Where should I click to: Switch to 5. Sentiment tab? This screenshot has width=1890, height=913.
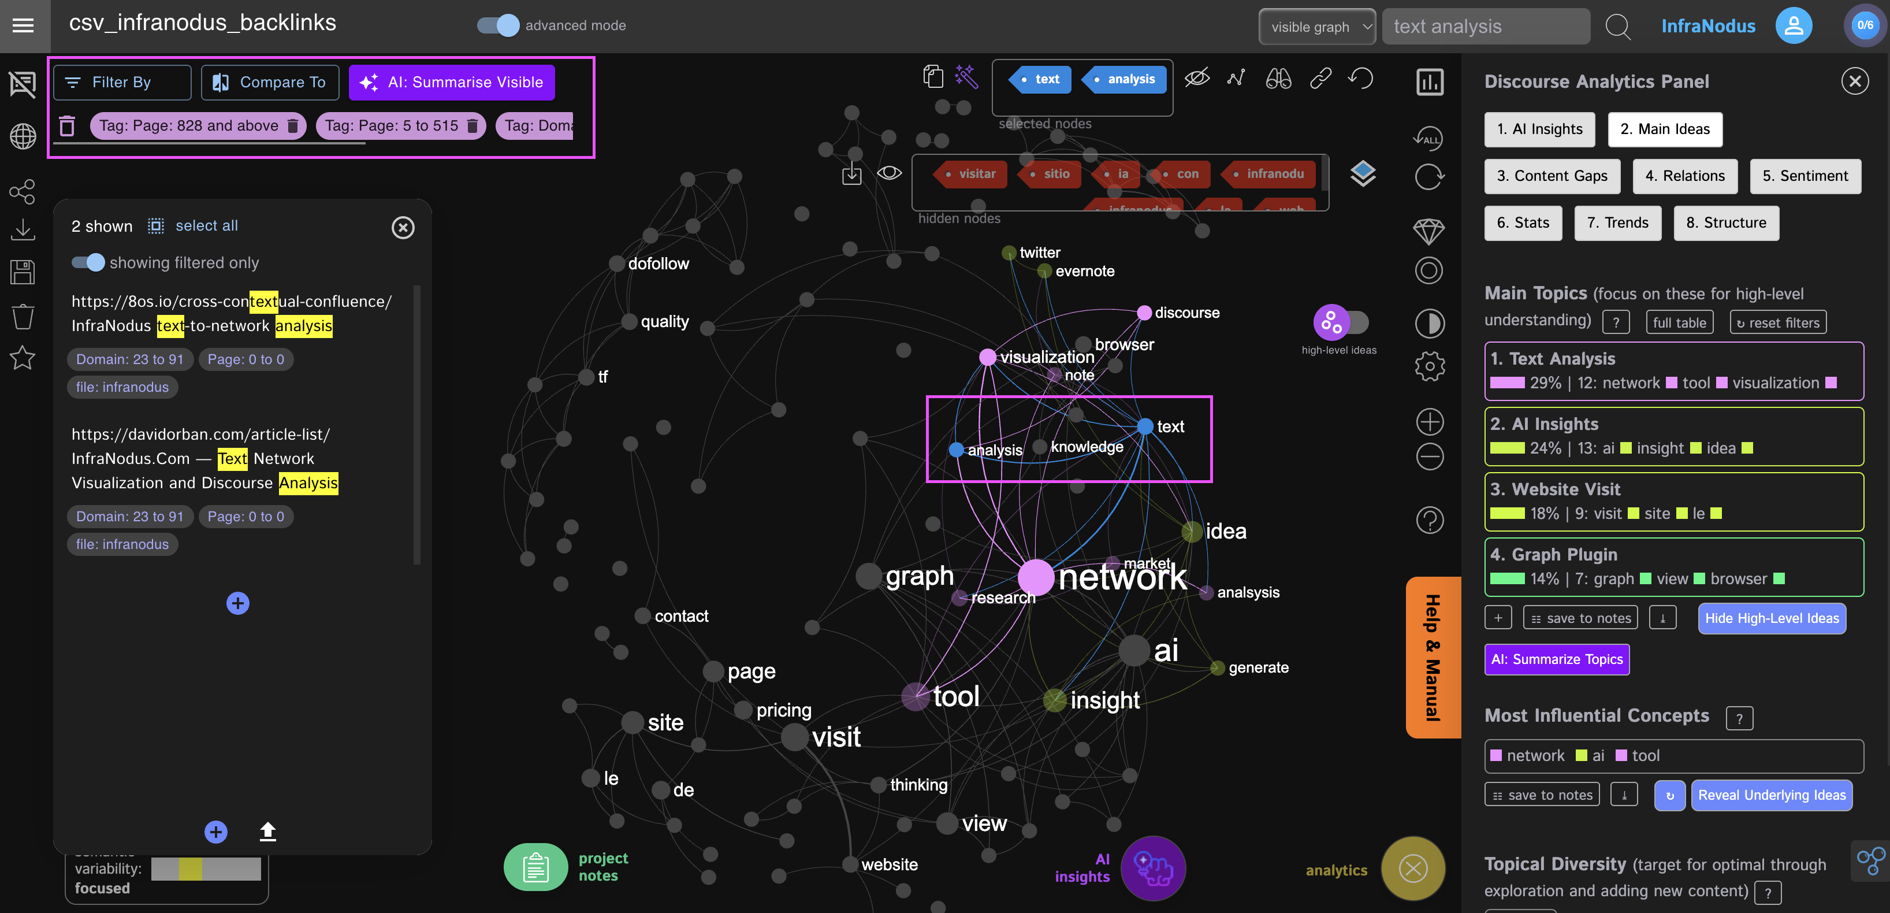point(1805,176)
